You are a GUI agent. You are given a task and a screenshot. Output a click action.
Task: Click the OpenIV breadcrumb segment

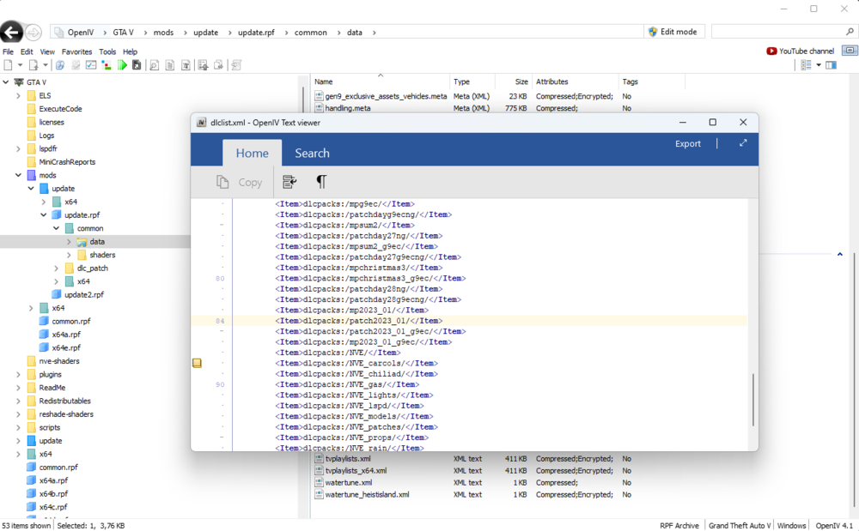pyautogui.click(x=81, y=33)
